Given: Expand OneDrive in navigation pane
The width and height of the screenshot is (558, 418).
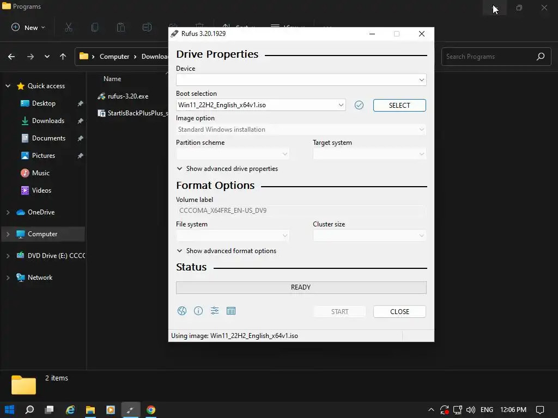Looking at the screenshot, I should pos(8,212).
